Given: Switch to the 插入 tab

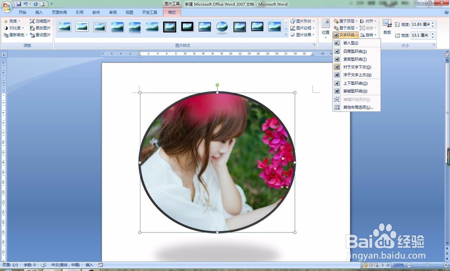Looking at the screenshot, I should pyautogui.click(x=39, y=12).
